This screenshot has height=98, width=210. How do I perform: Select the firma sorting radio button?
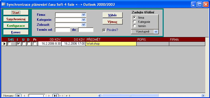tap(134, 17)
